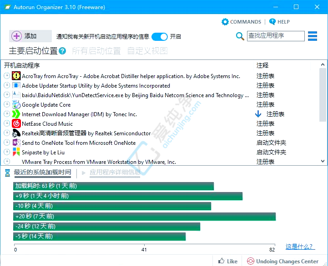
Task: Click 注册表 note in AcroTray row
Action: pos(266,76)
